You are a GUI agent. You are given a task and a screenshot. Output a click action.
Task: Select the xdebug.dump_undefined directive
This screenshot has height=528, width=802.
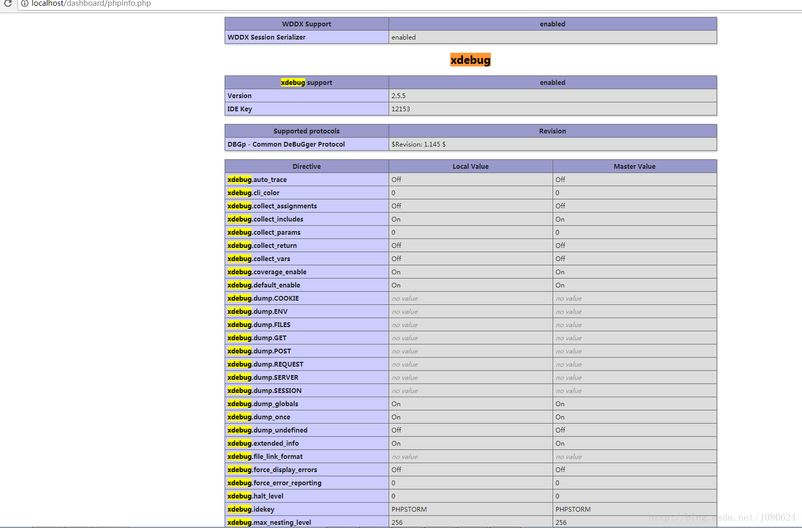tap(307, 430)
